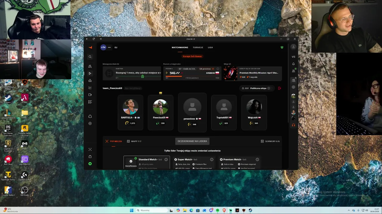Screen dimensions: 382x214
Task: Click the Oczekiwanie na lidera button
Action: tap(192, 141)
